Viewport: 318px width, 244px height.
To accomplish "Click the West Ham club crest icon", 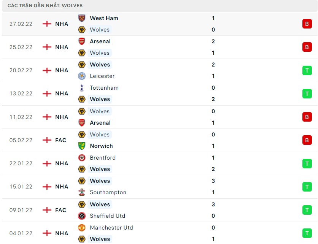I will coord(82,18).
